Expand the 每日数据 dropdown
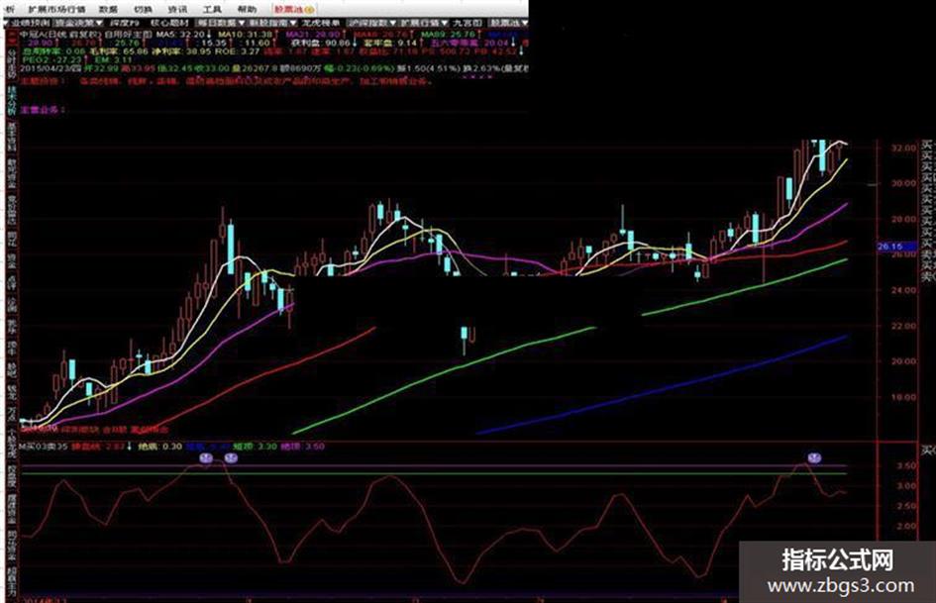The width and height of the screenshot is (936, 603). (x=221, y=23)
